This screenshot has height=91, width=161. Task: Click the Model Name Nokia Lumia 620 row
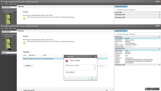pos(138,40)
